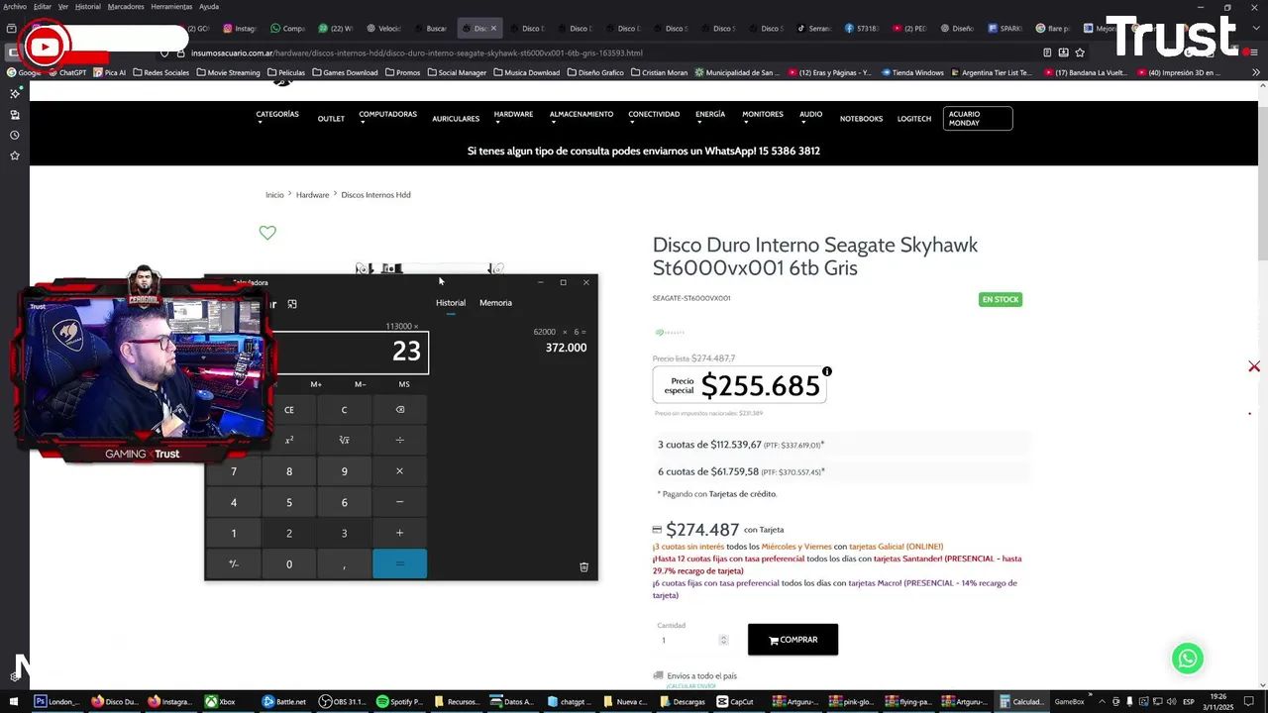Click calculator plus/minus sign key
The image size is (1268, 713).
[234, 563]
